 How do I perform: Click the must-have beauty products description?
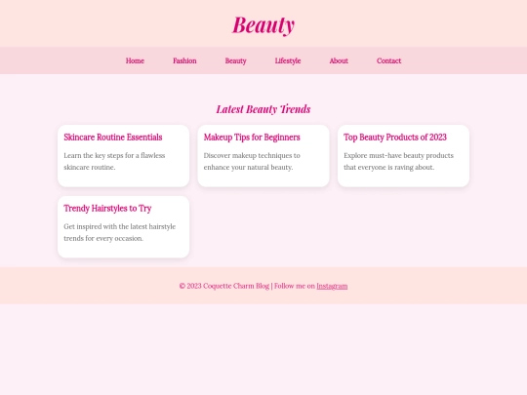(x=398, y=161)
